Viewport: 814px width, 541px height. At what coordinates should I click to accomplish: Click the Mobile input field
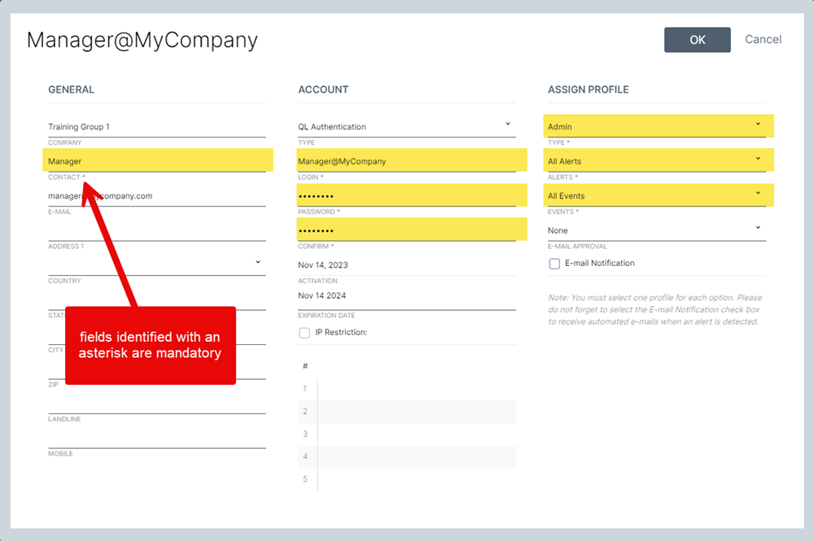pyautogui.click(x=157, y=438)
